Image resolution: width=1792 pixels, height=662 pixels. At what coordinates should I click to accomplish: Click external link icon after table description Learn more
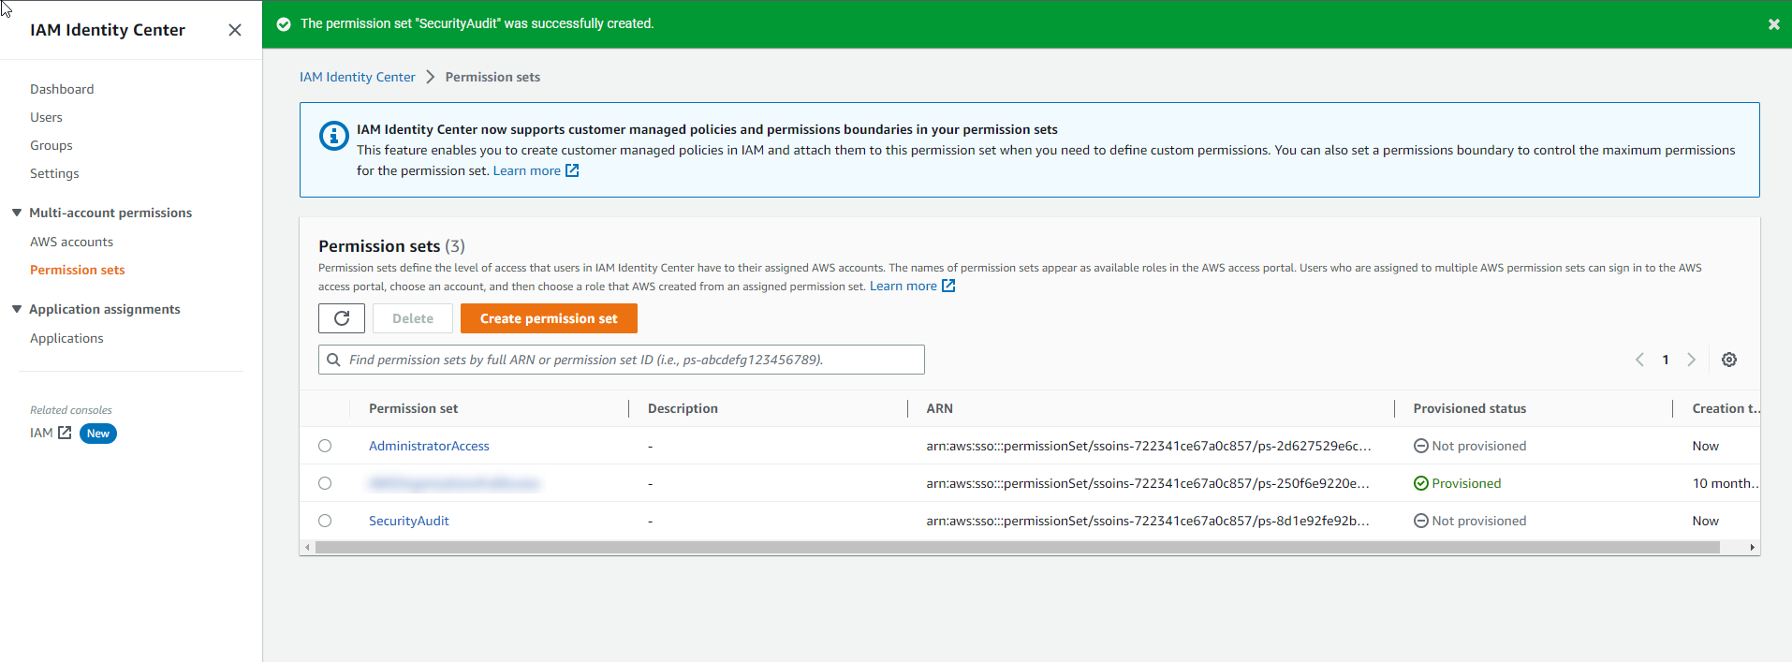(x=948, y=286)
